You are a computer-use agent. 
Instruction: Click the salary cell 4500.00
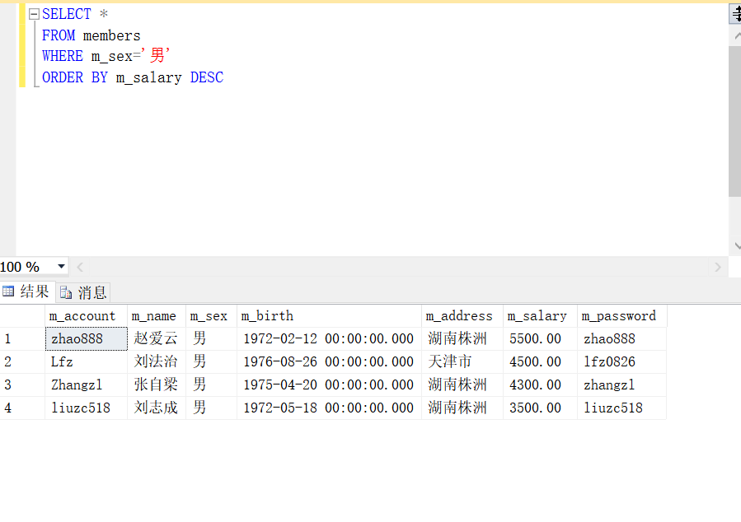point(540,362)
